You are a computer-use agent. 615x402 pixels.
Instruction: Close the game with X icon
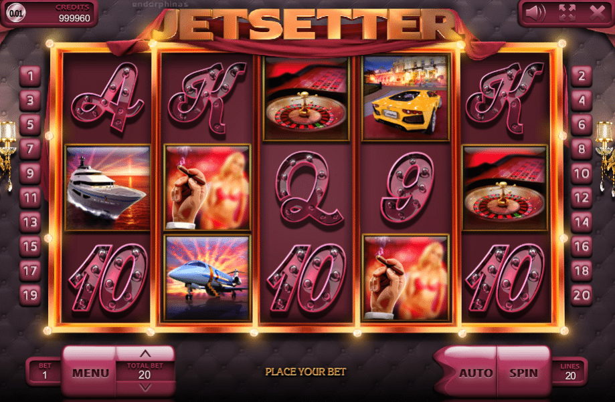[x=598, y=13]
